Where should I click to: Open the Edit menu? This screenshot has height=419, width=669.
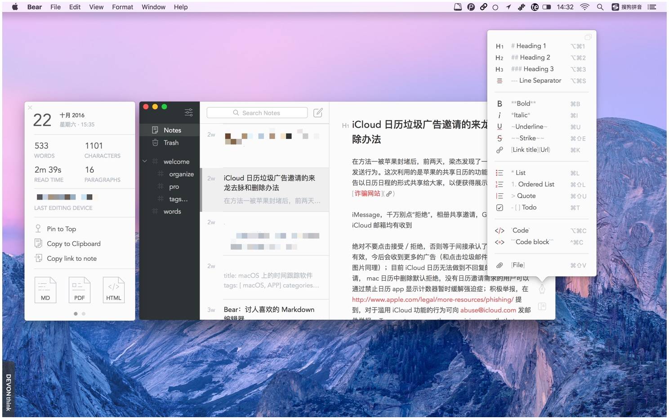(75, 7)
